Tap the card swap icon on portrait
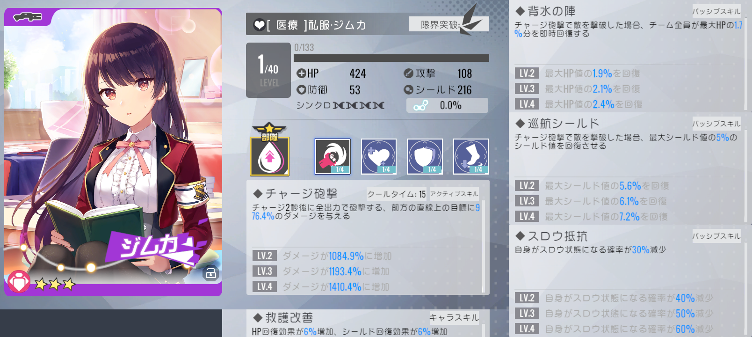752x337 pixels. 210,273
